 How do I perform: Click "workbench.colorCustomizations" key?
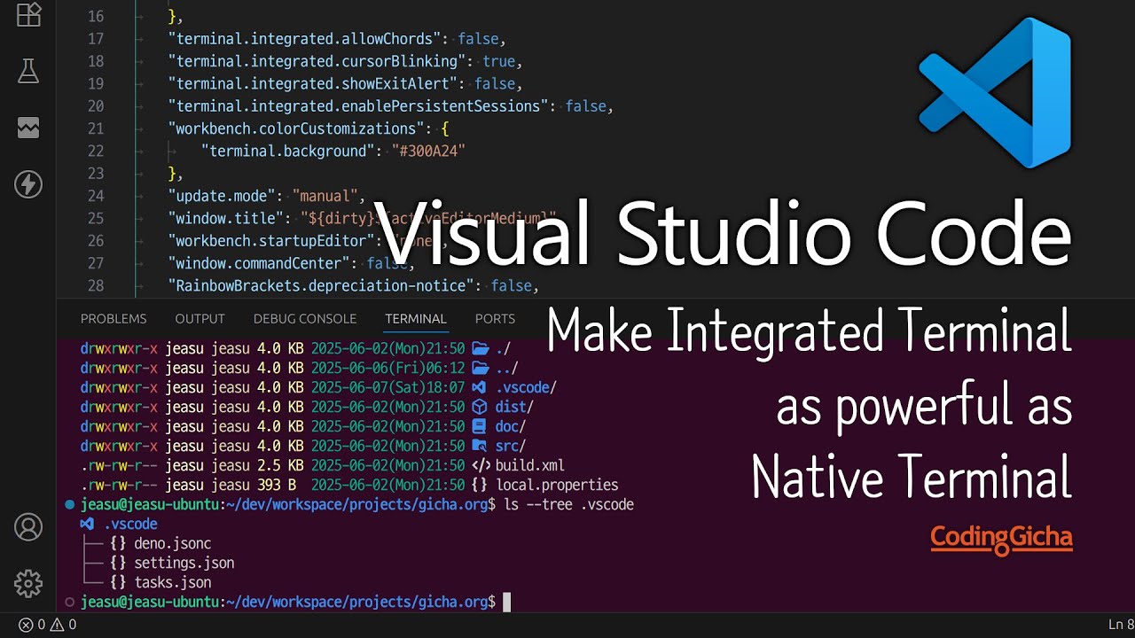click(x=296, y=129)
